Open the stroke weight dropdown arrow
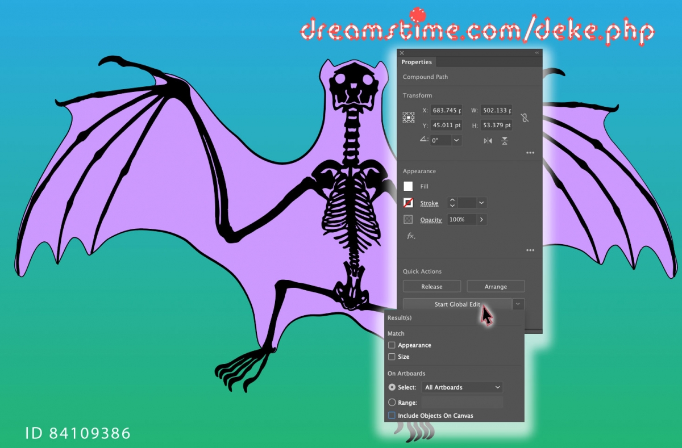 [x=481, y=203]
